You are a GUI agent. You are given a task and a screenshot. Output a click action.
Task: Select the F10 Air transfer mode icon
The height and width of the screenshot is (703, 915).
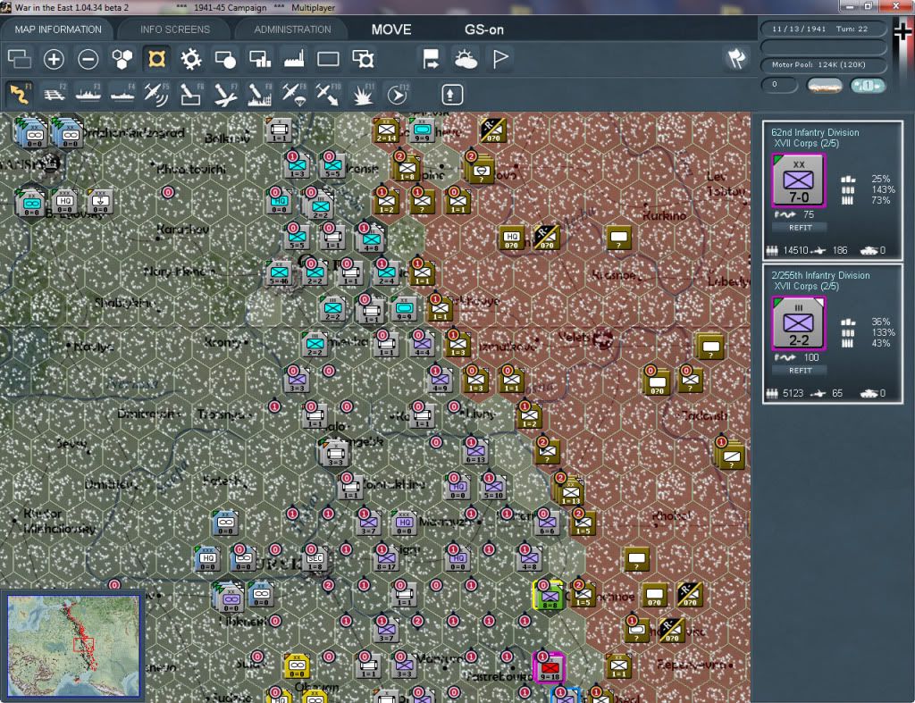click(x=328, y=94)
